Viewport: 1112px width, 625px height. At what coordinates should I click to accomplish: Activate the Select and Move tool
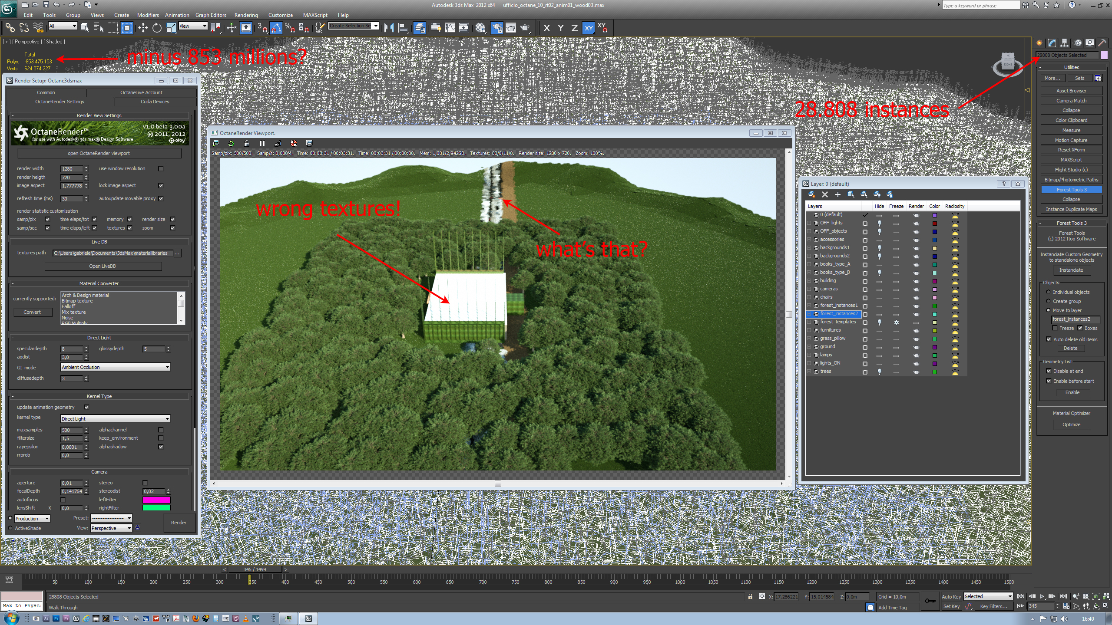click(143, 28)
